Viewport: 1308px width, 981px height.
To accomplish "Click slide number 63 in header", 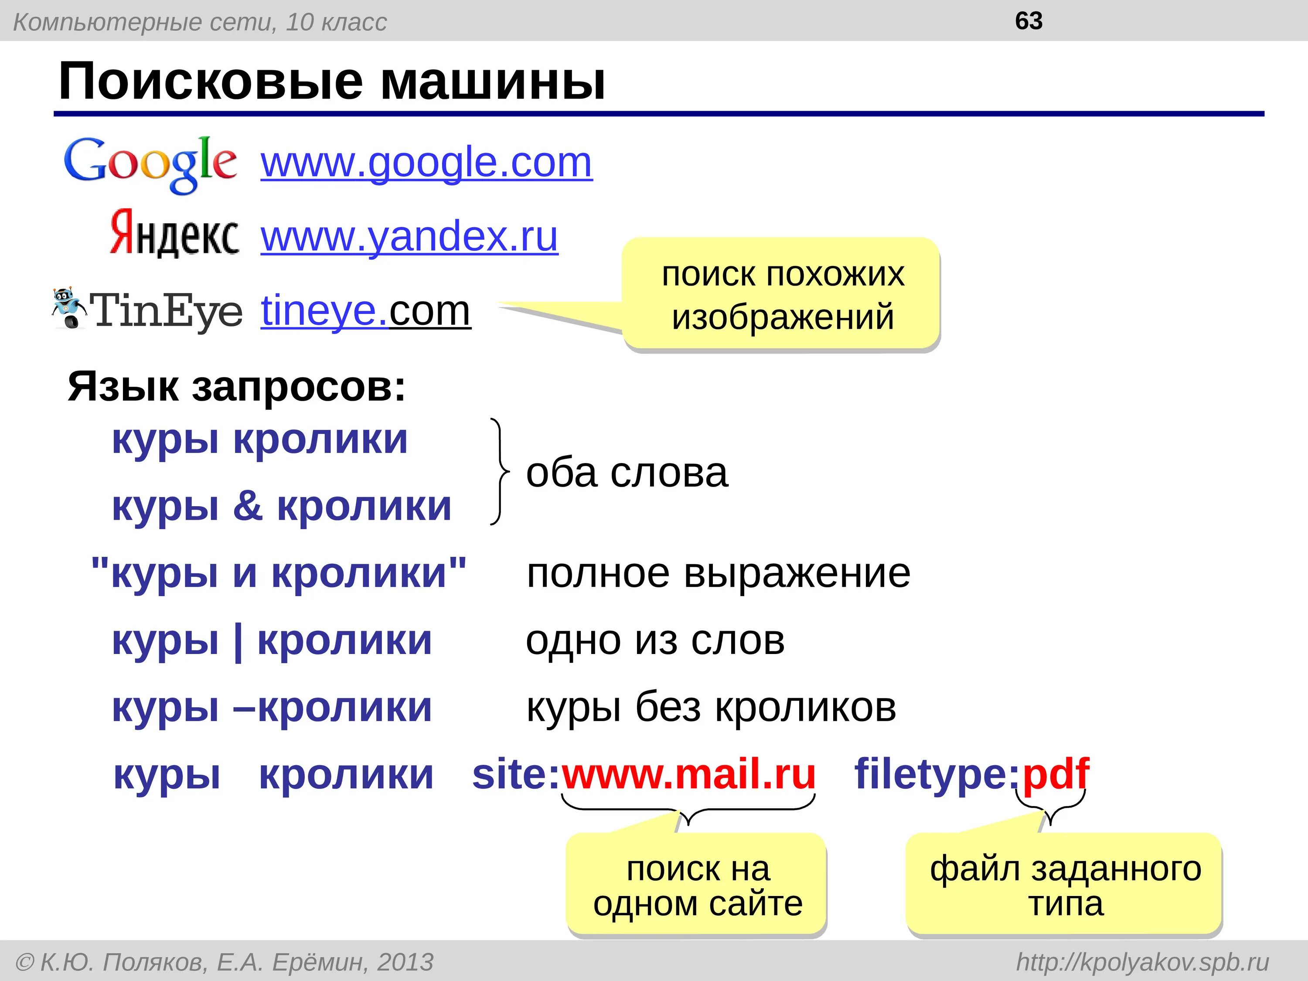I will (1029, 21).
